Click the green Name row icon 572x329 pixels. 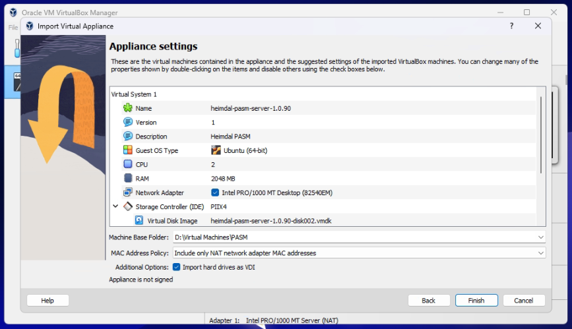pos(128,108)
